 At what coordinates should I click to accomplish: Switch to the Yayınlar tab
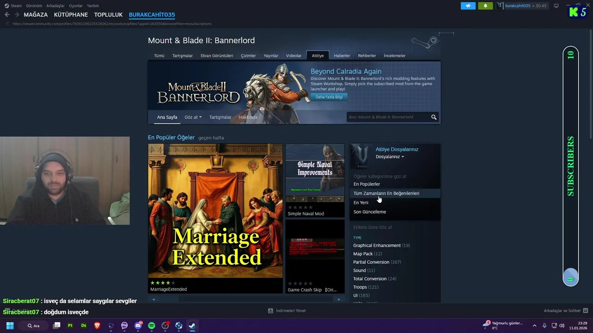pyautogui.click(x=271, y=55)
